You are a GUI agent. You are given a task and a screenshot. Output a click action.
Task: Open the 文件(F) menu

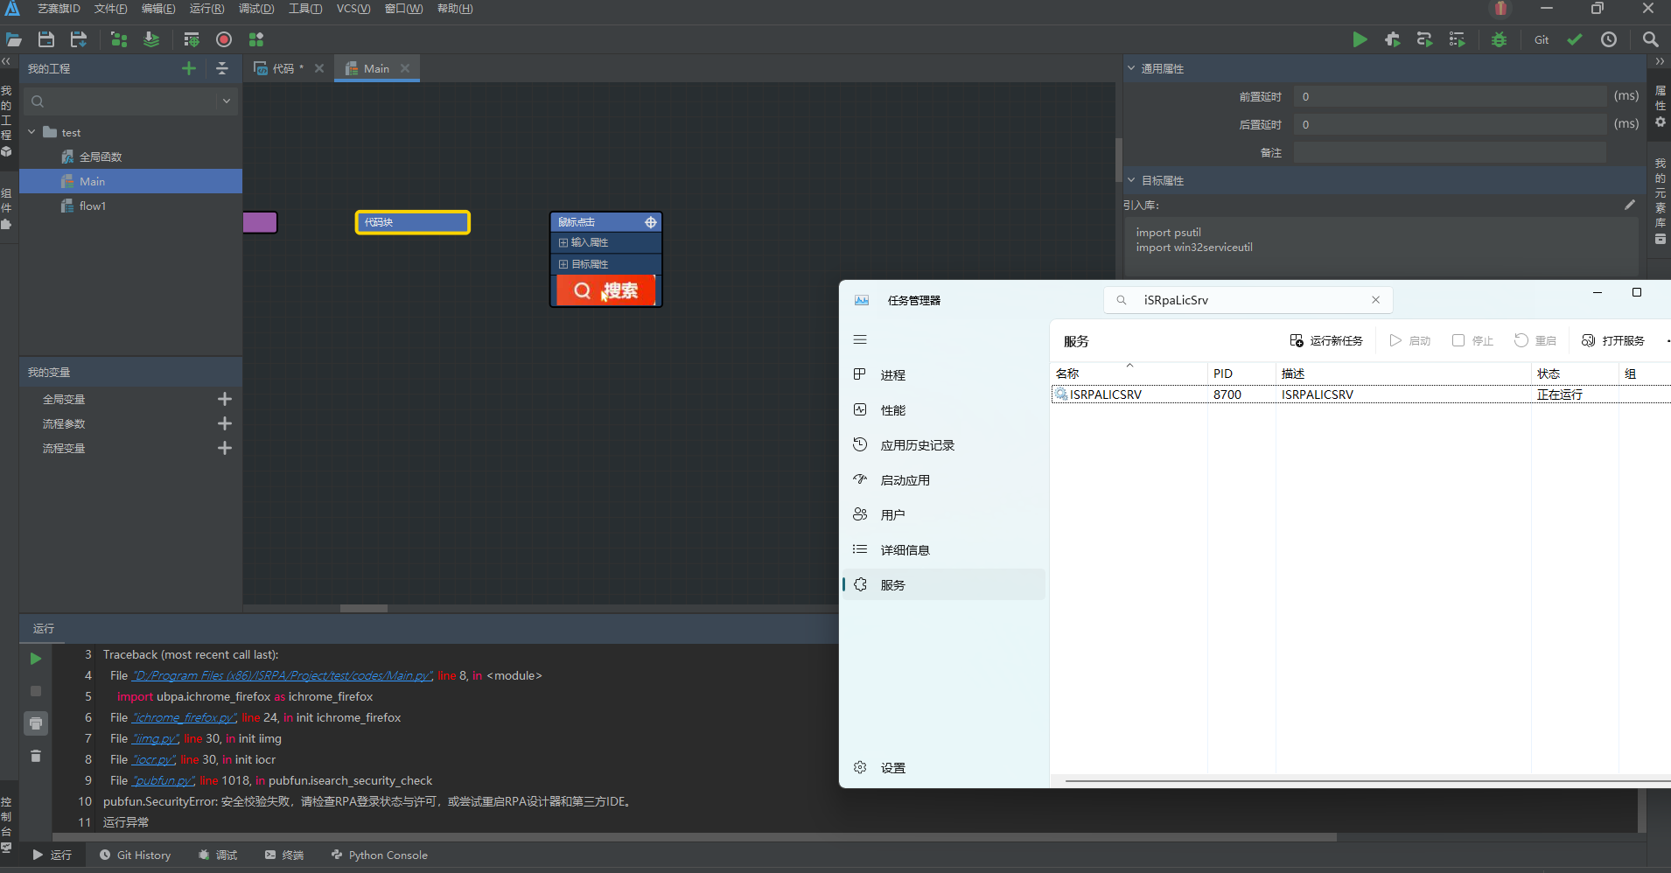point(110,9)
